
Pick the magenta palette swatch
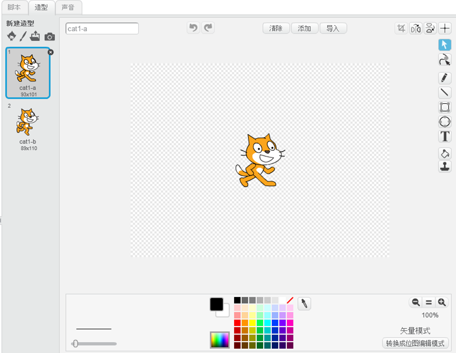tap(290, 323)
